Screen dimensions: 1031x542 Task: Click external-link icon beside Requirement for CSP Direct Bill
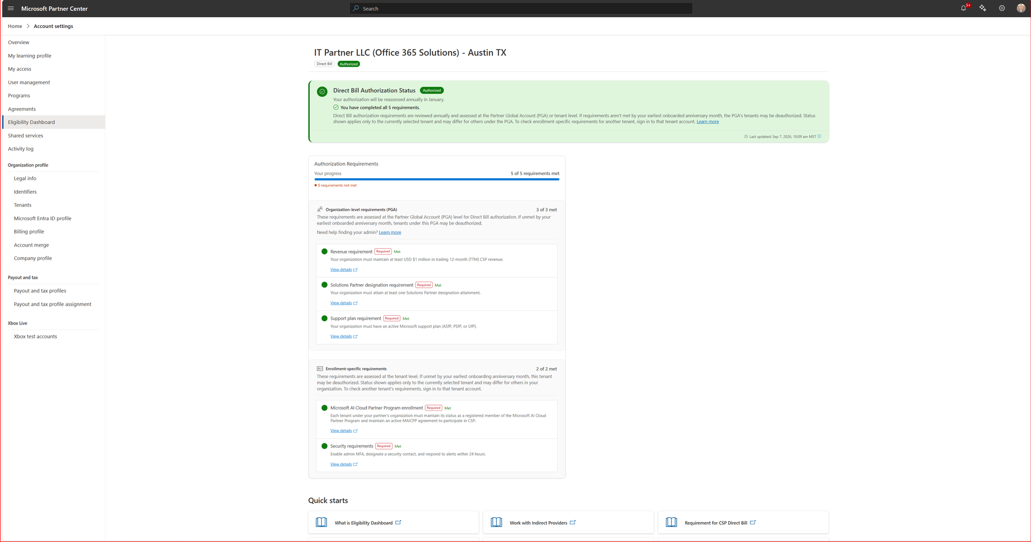(x=753, y=522)
